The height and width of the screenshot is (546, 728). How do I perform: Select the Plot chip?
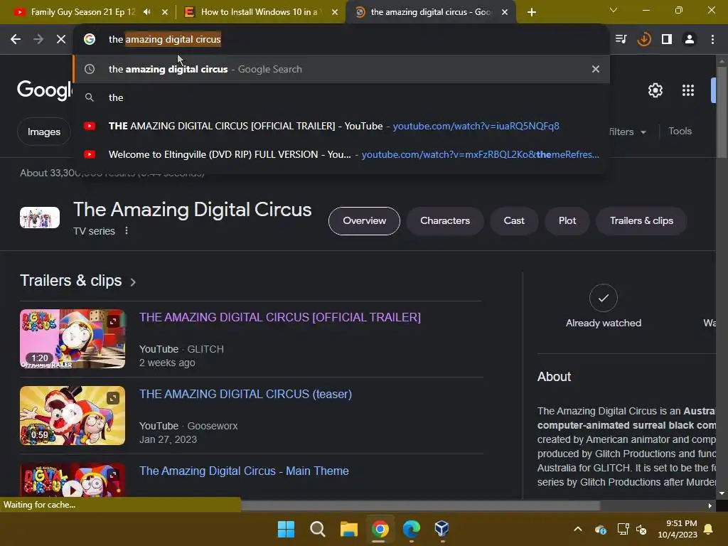(x=567, y=221)
